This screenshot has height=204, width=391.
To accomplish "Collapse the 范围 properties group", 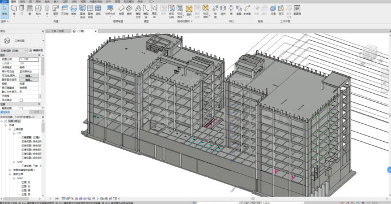I will pyautogui.click(x=39, y=104).
